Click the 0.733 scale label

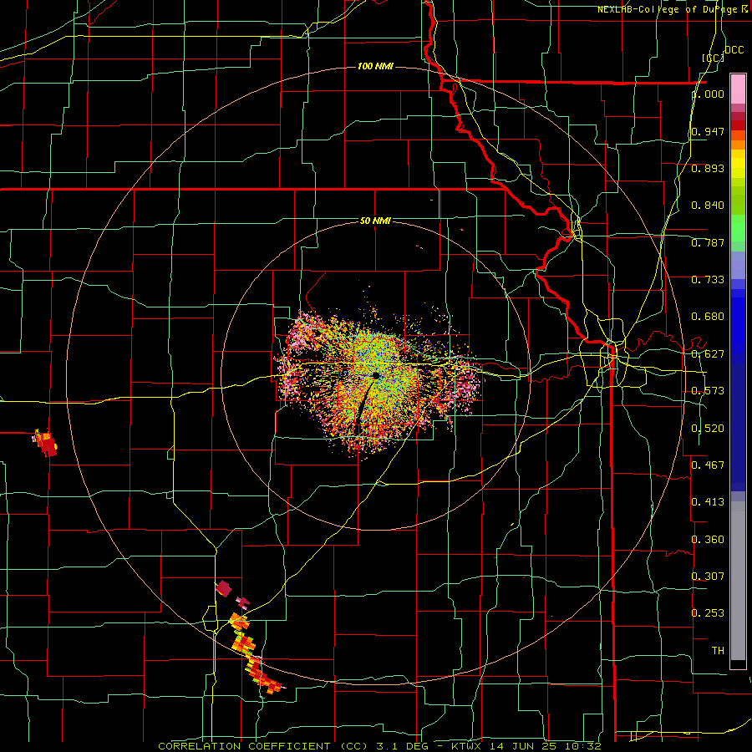[x=708, y=280]
